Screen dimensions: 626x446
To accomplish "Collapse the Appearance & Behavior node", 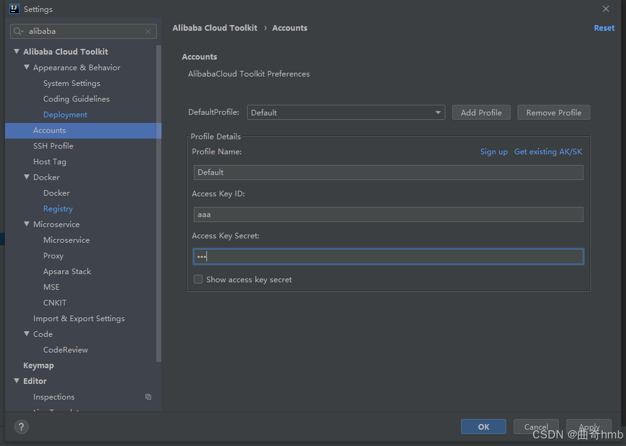I will (x=27, y=67).
